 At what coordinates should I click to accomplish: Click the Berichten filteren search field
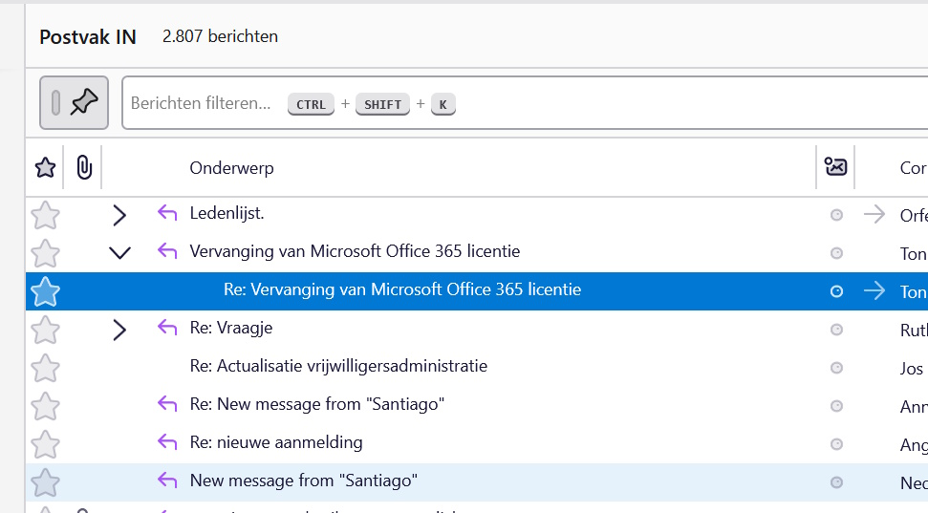point(201,103)
